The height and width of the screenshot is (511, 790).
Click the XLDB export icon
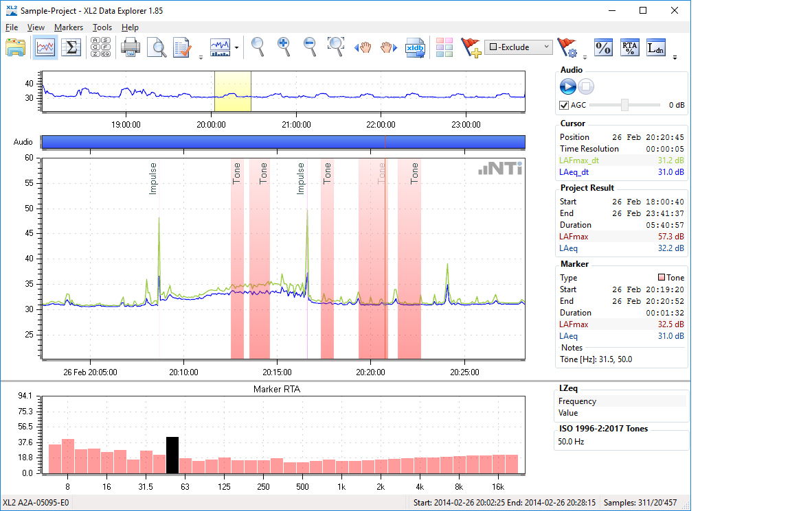(415, 47)
